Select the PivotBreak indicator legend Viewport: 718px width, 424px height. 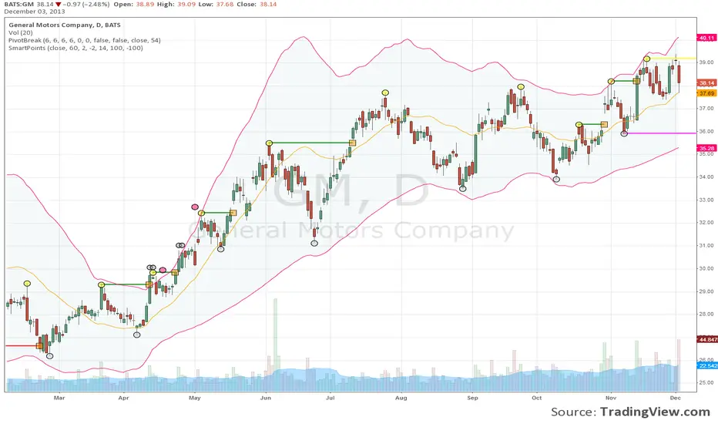(x=84, y=40)
